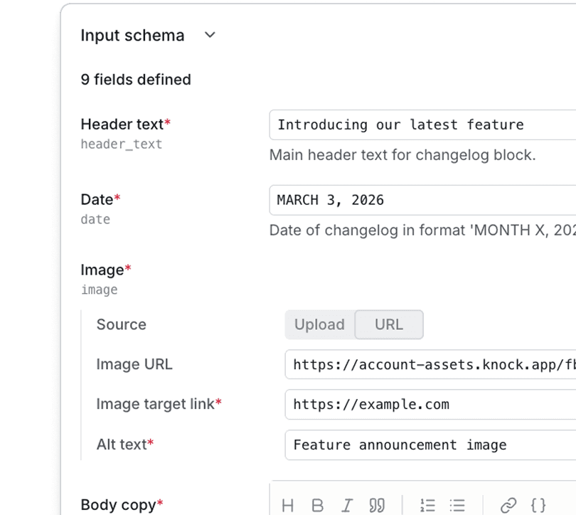Click the Heading icon in the Body copy toolbar
The width and height of the screenshot is (576, 515).
point(289,505)
